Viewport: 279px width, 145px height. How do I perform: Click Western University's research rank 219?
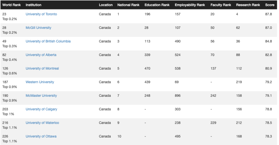point(239,82)
